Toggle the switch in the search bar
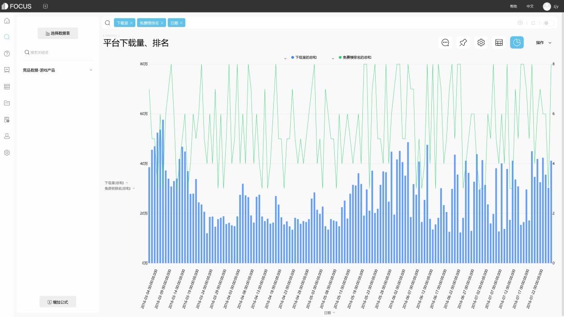 tap(548, 23)
